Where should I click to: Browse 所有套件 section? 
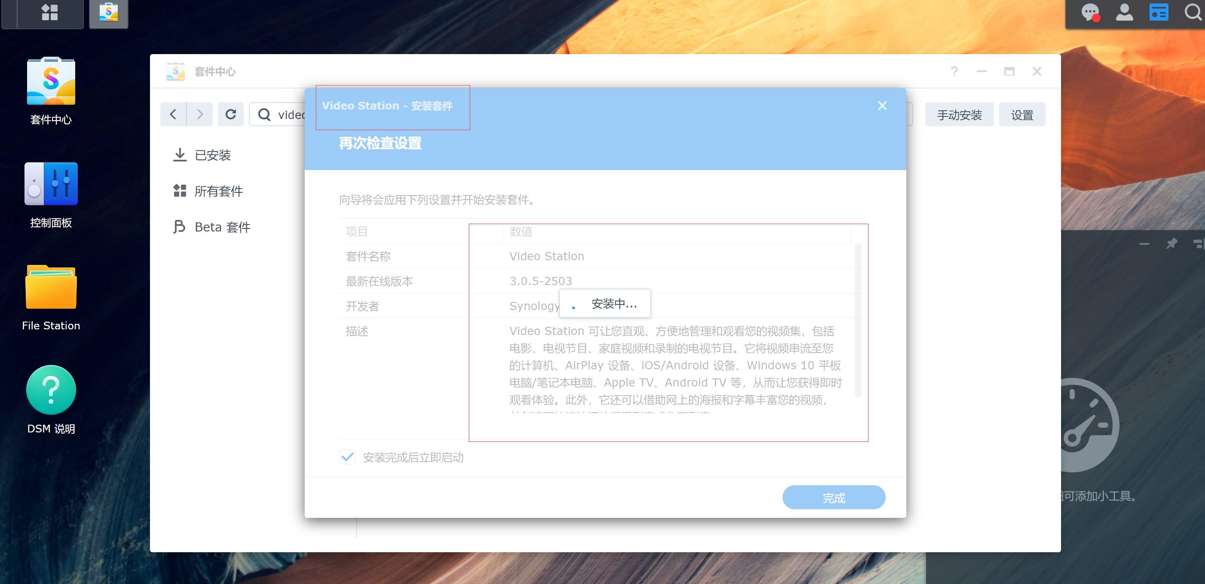pos(218,191)
